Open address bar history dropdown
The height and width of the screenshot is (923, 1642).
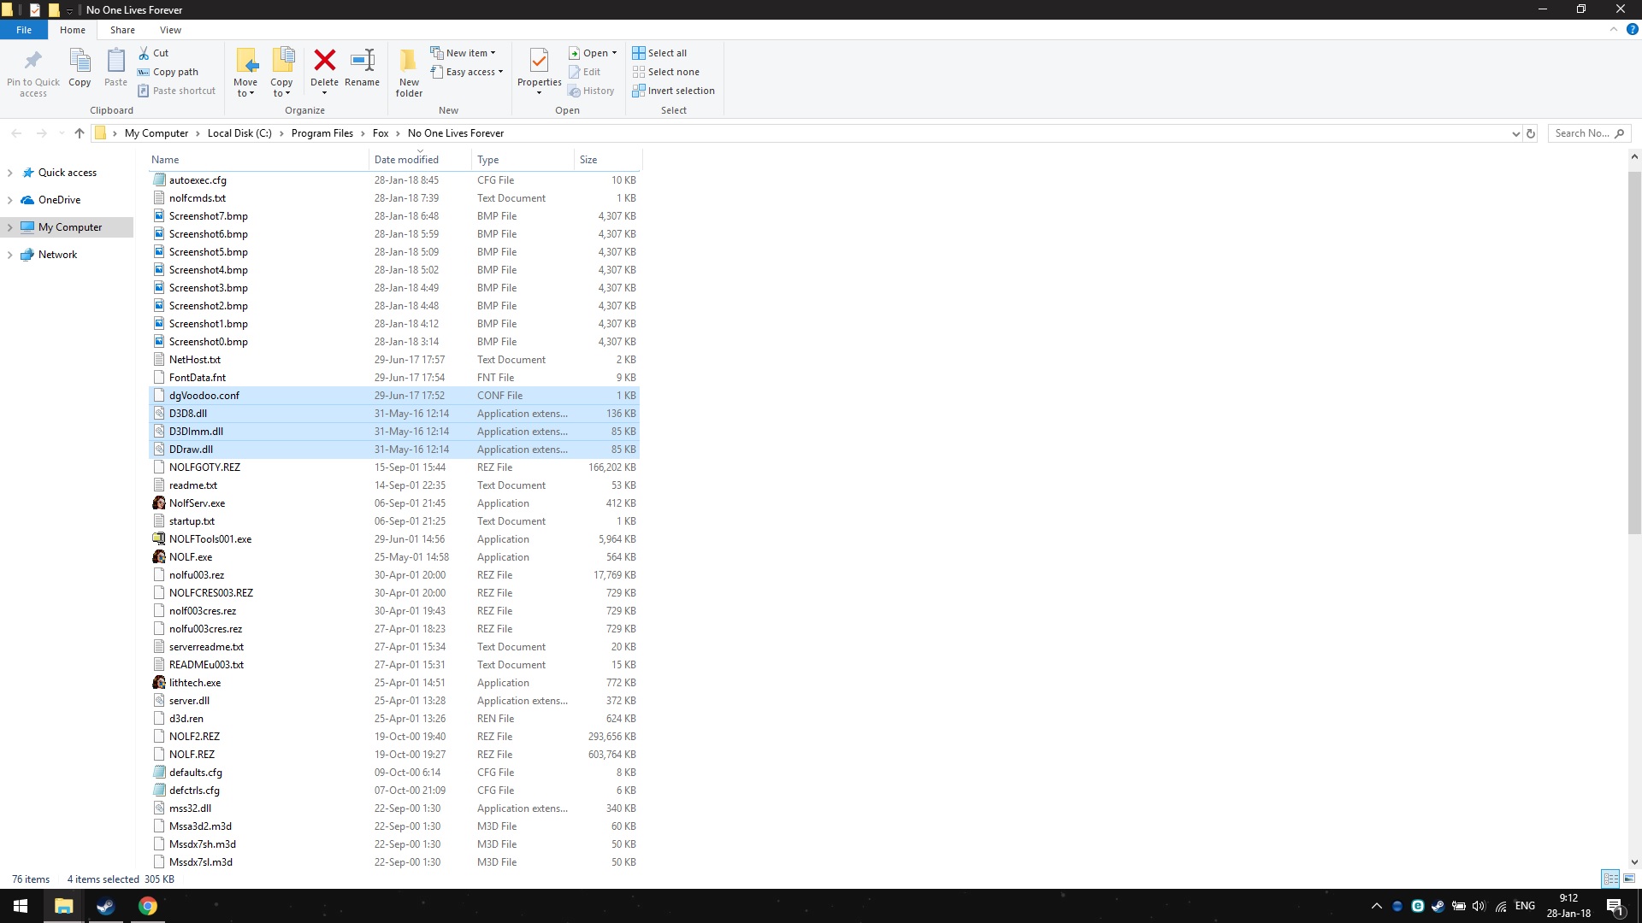click(1515, 133)
